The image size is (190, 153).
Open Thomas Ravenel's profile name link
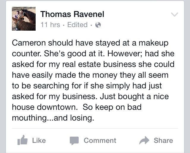[x=72, y=14]
